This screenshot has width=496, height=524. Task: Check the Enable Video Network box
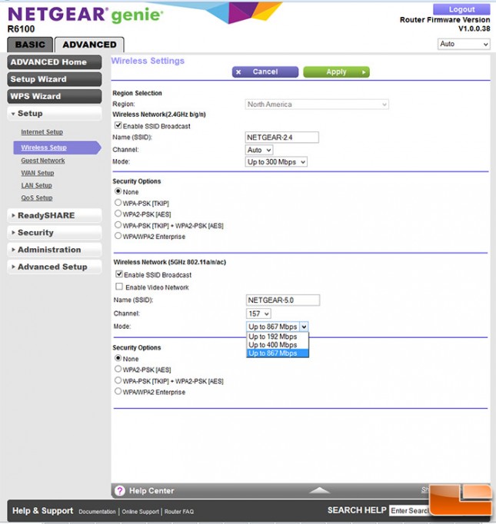(119, 287)
